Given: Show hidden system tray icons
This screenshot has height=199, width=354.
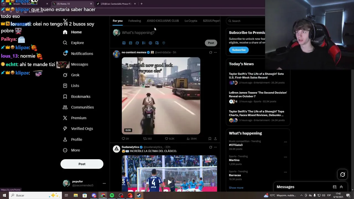Looking at the screenshot, I should (x=301, y=195).
